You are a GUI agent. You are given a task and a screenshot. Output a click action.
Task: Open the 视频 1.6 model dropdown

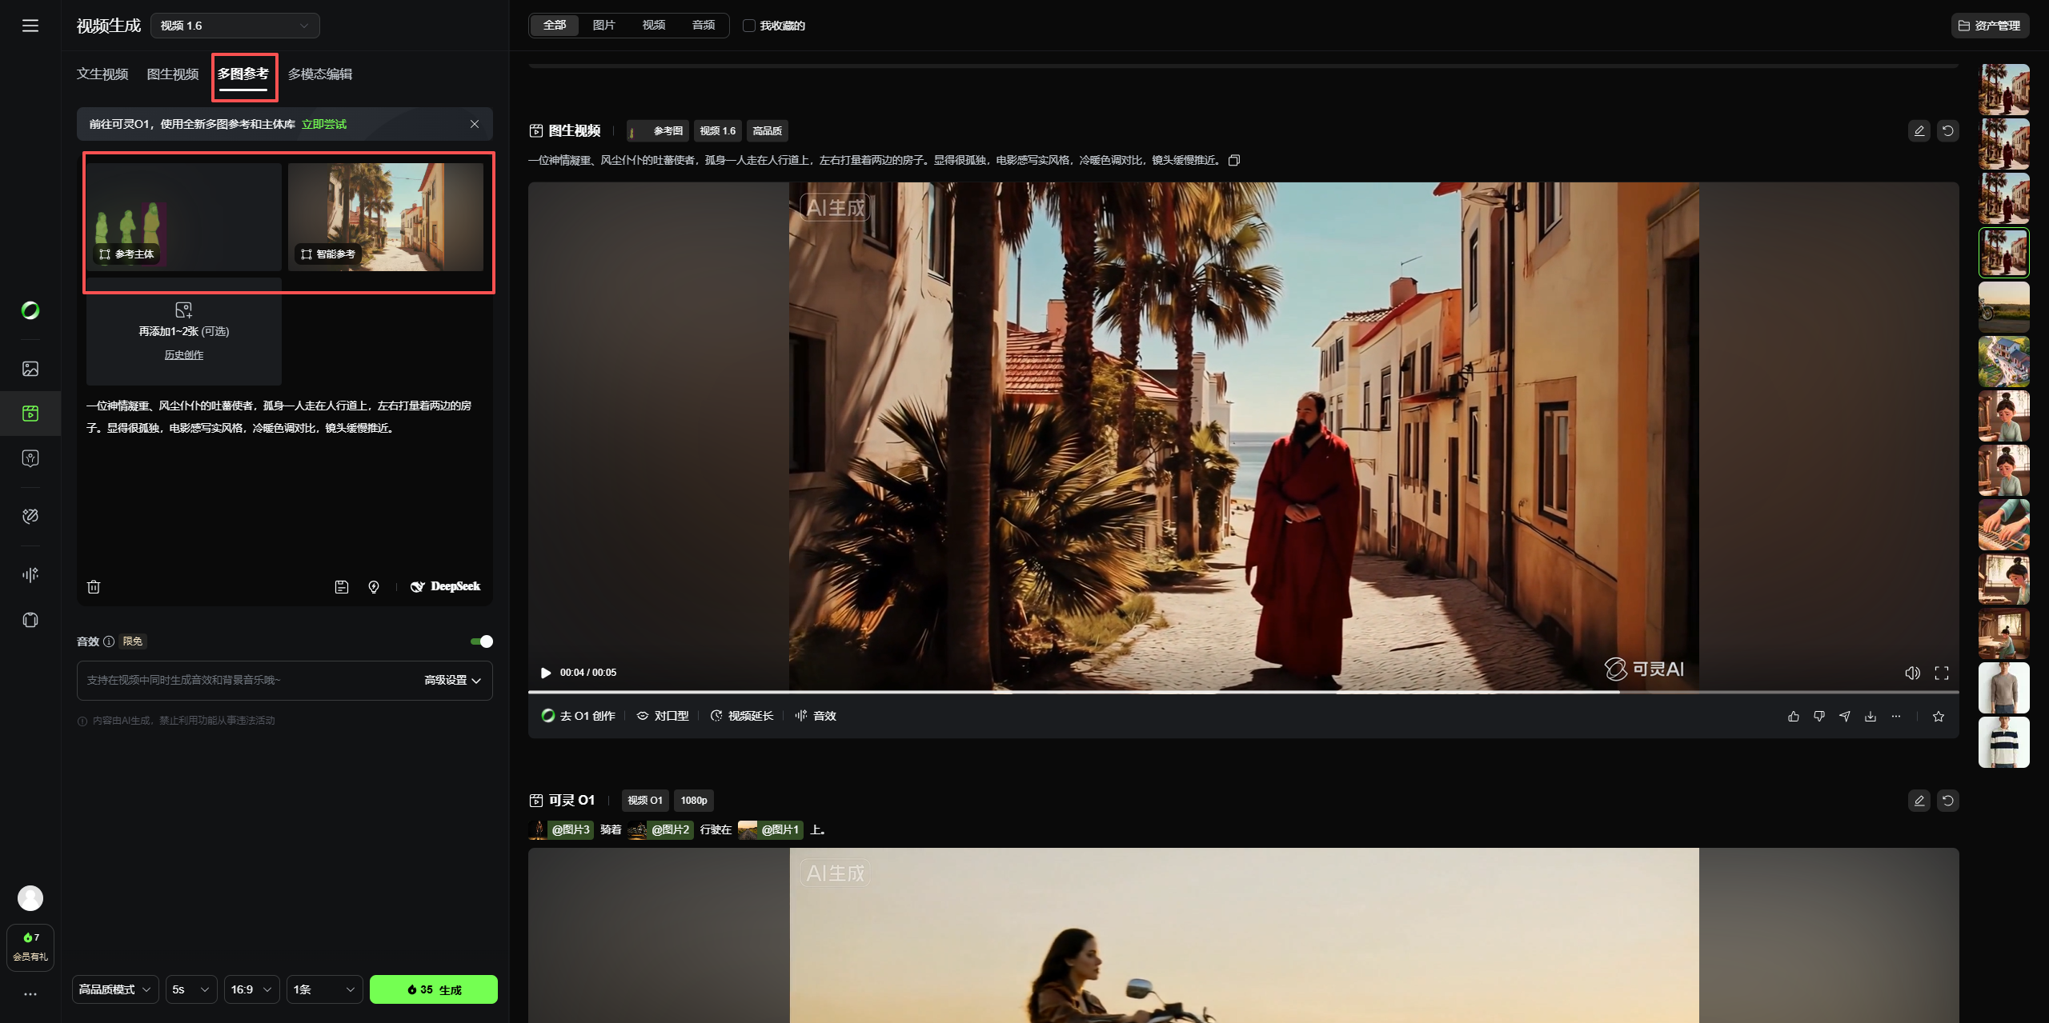point(235,26)
